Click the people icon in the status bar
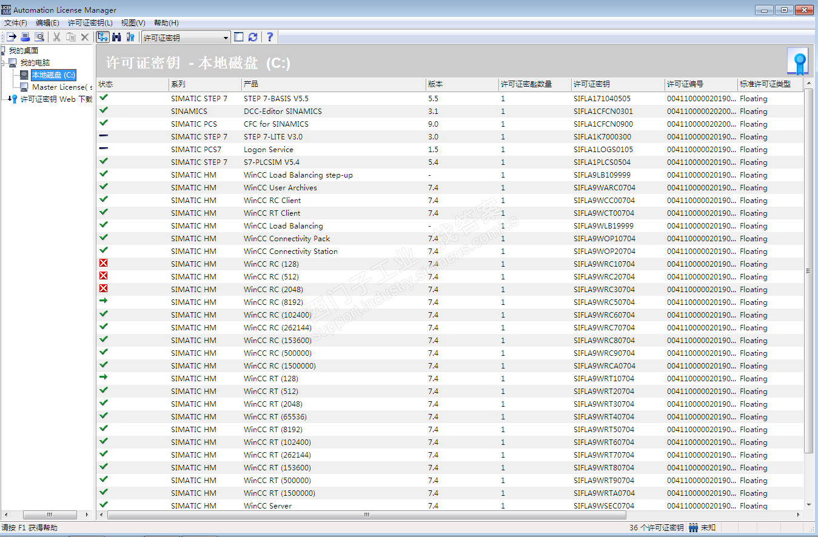The image size is (818, 537). point(693,528)
